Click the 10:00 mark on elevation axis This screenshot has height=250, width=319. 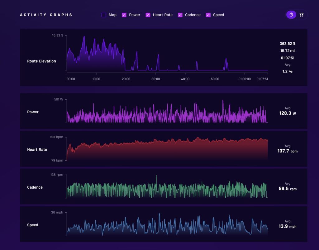pos(96,79)
